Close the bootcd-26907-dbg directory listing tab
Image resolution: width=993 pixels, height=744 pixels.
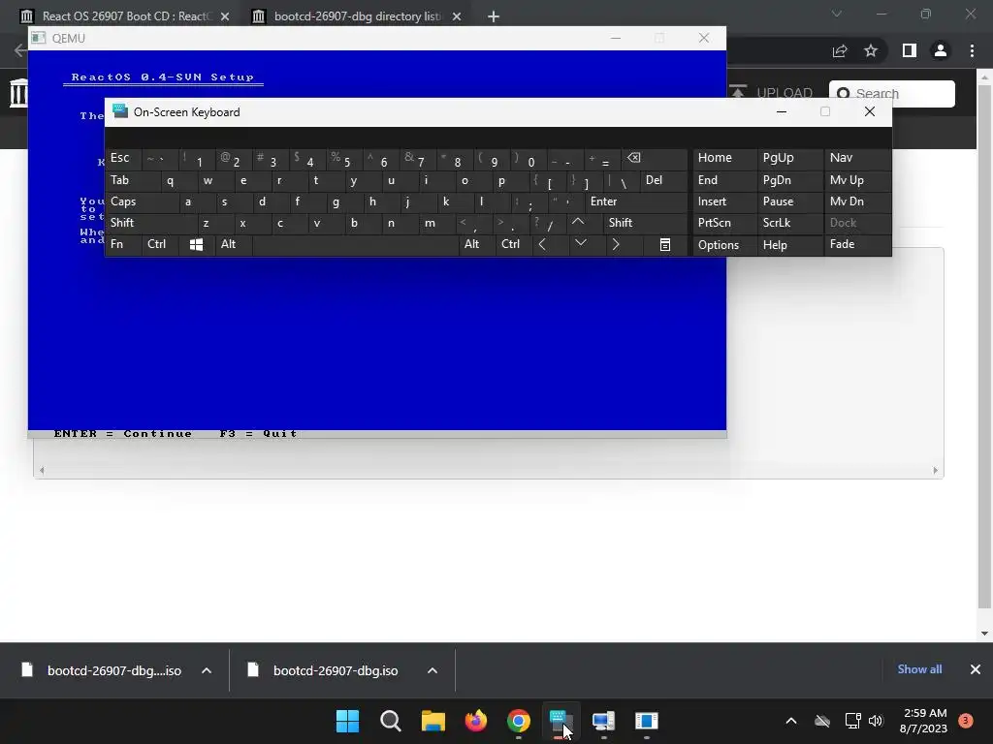pyautogui.click(x=457, y=16)
